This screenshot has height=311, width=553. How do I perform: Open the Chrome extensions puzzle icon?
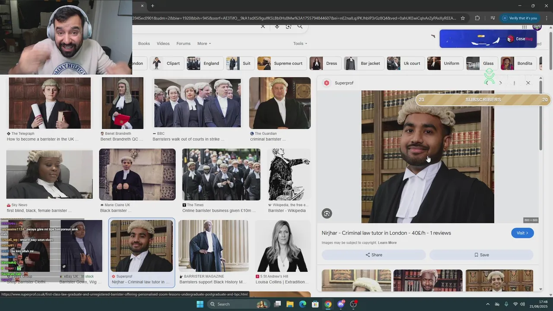tap(477, 18)
